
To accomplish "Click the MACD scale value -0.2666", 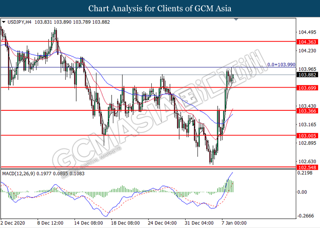I will (x=305, y=216).
